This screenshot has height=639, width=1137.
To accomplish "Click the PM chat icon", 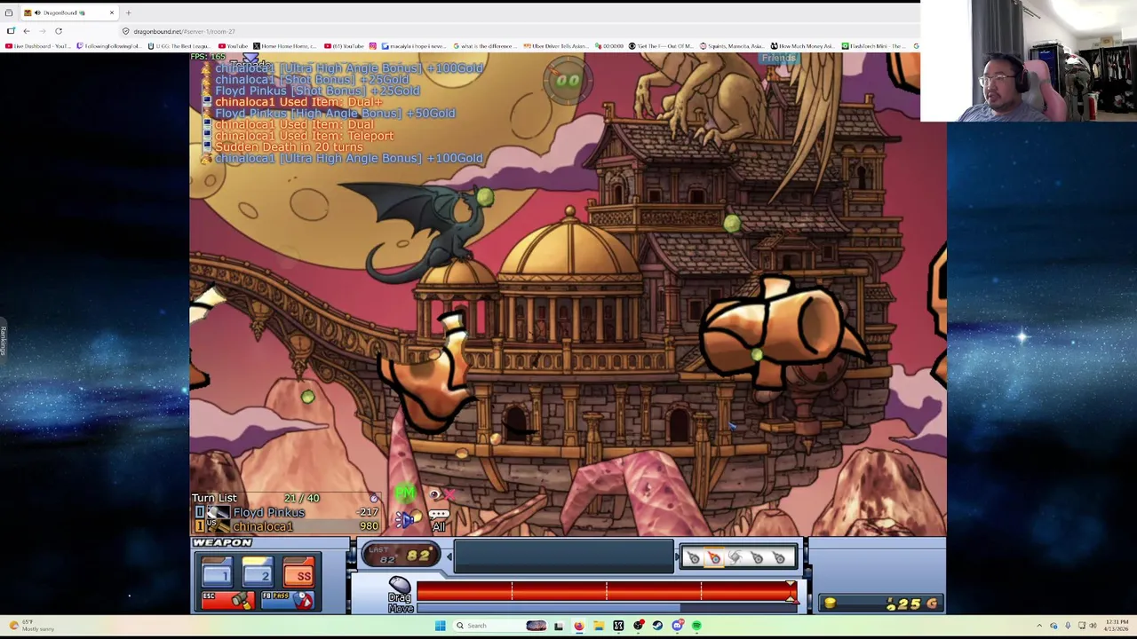I will click(405, 493).
